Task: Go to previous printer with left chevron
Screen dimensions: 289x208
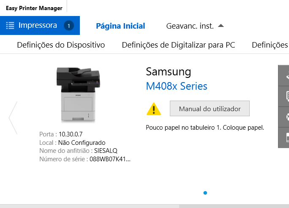Action: click(13, 118)
